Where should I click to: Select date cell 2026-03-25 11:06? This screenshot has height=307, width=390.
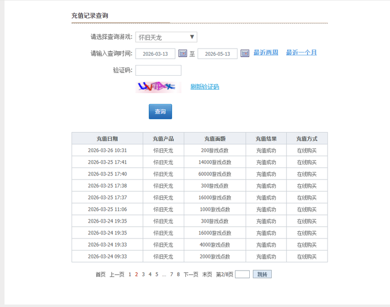coord(107,209)
